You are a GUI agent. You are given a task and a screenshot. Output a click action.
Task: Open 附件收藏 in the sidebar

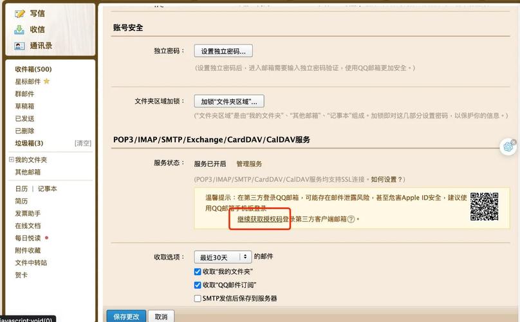click(28, 251)
